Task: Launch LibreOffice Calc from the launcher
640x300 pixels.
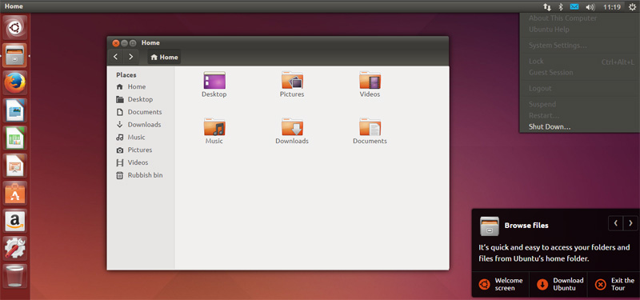Action: click(x=15, y=138)
